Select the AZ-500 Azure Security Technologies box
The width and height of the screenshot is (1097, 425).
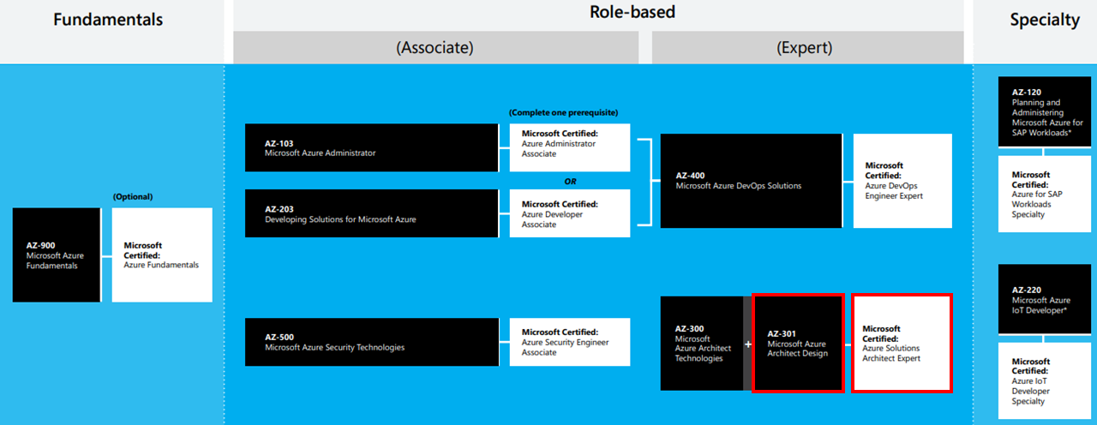tap(371, 342)
